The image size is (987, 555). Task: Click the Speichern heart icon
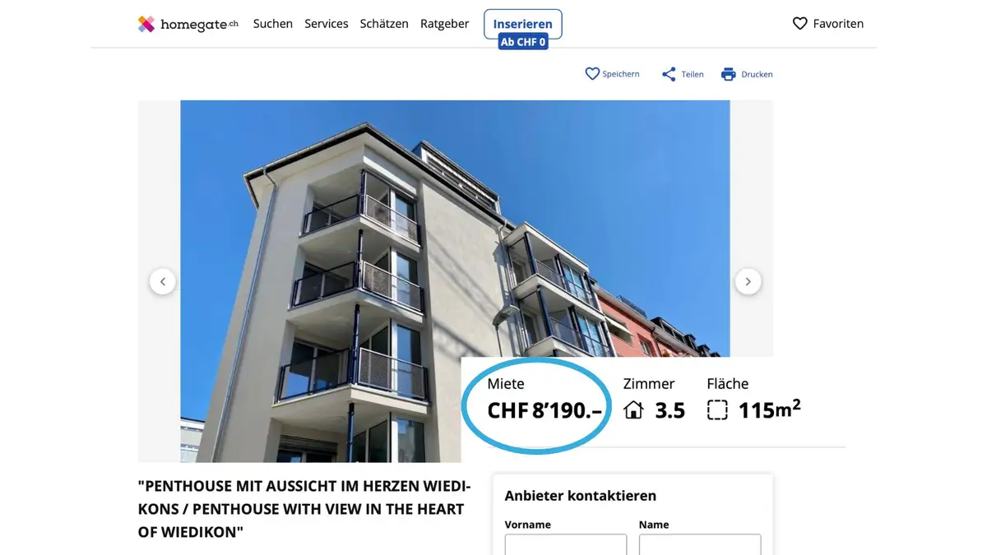(592, 74)
